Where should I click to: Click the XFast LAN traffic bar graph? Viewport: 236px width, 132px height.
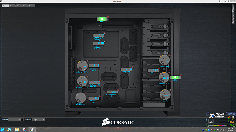tap(211, 121)
